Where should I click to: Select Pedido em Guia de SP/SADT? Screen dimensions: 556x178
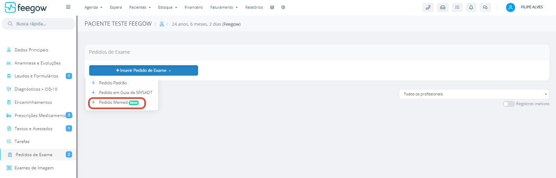coord(126,92)
